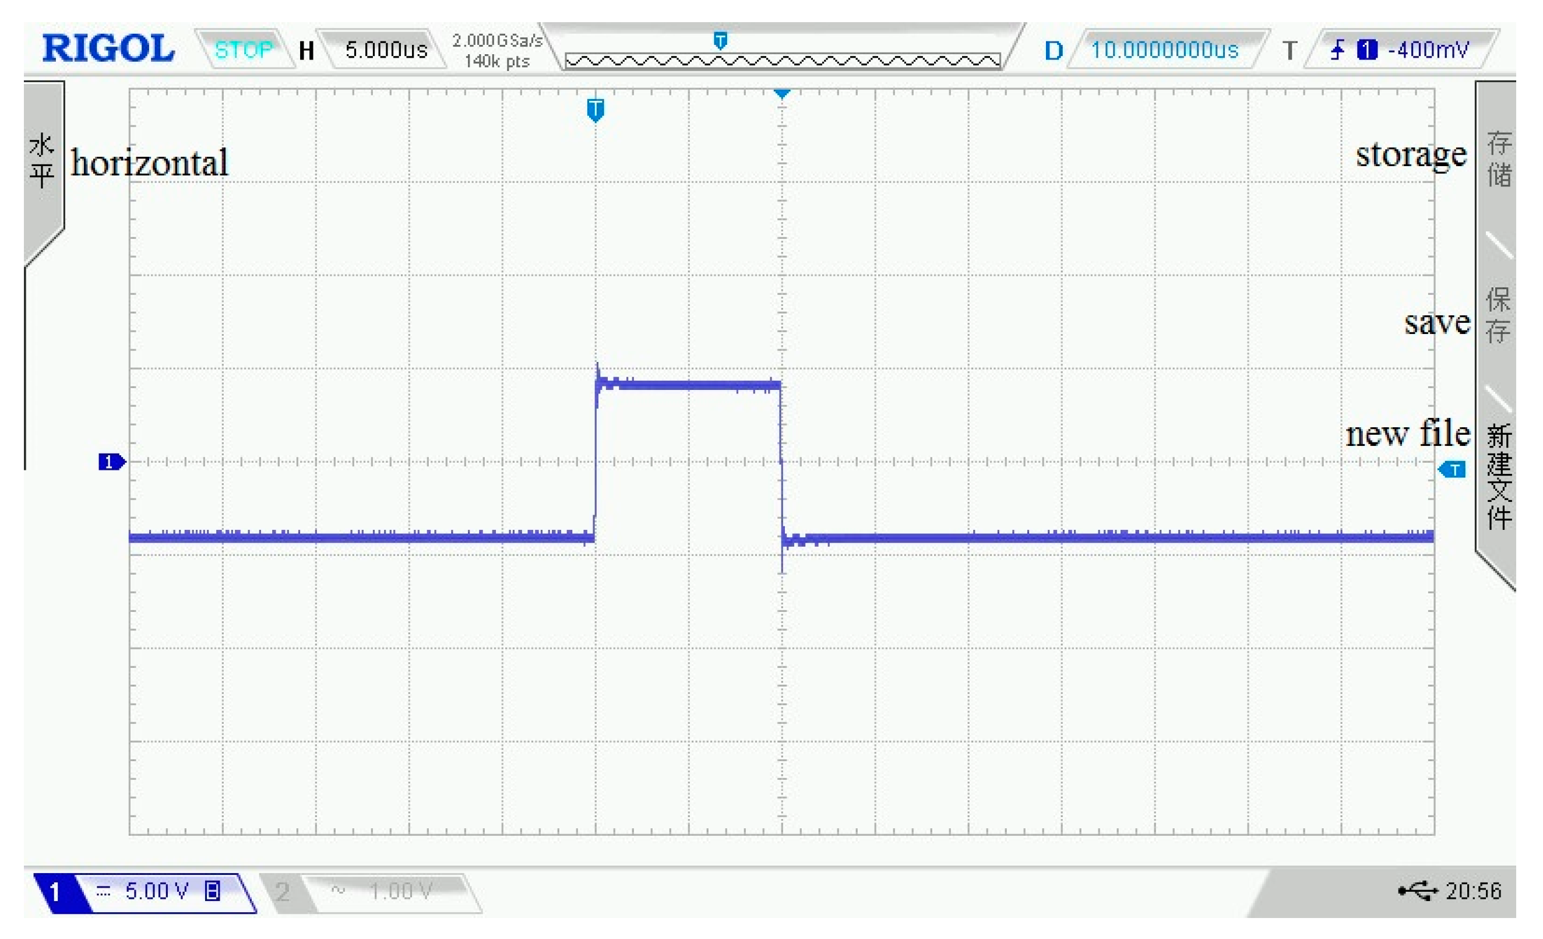Viewport: 1543px width, 939px height.
Task: Toggle channel 1 using its 5.00 V label
Action: coord(157,890)
